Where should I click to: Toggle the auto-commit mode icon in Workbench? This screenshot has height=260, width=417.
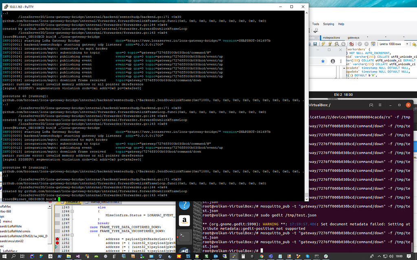point(373,44)
